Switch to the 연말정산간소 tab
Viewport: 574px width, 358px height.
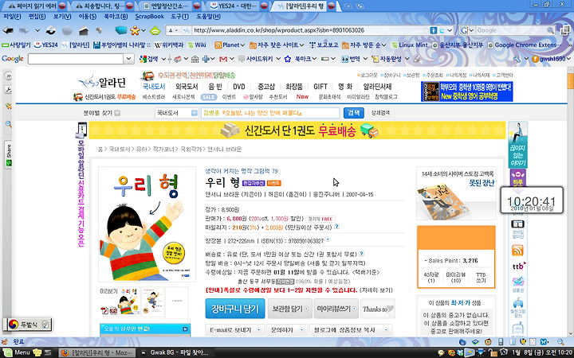click(x=171, y=6)
